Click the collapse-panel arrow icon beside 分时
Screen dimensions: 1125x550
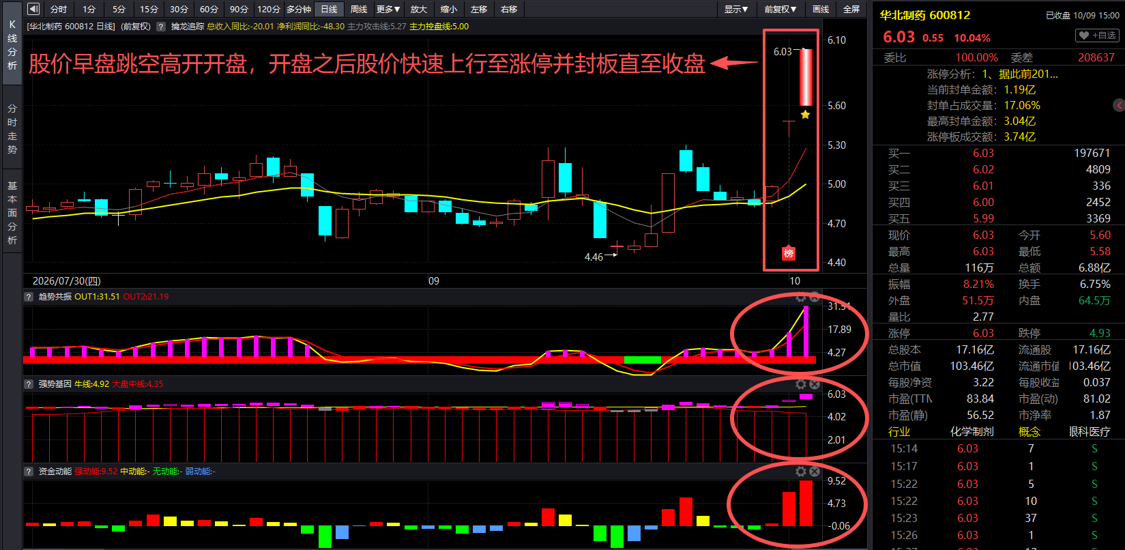34,9
